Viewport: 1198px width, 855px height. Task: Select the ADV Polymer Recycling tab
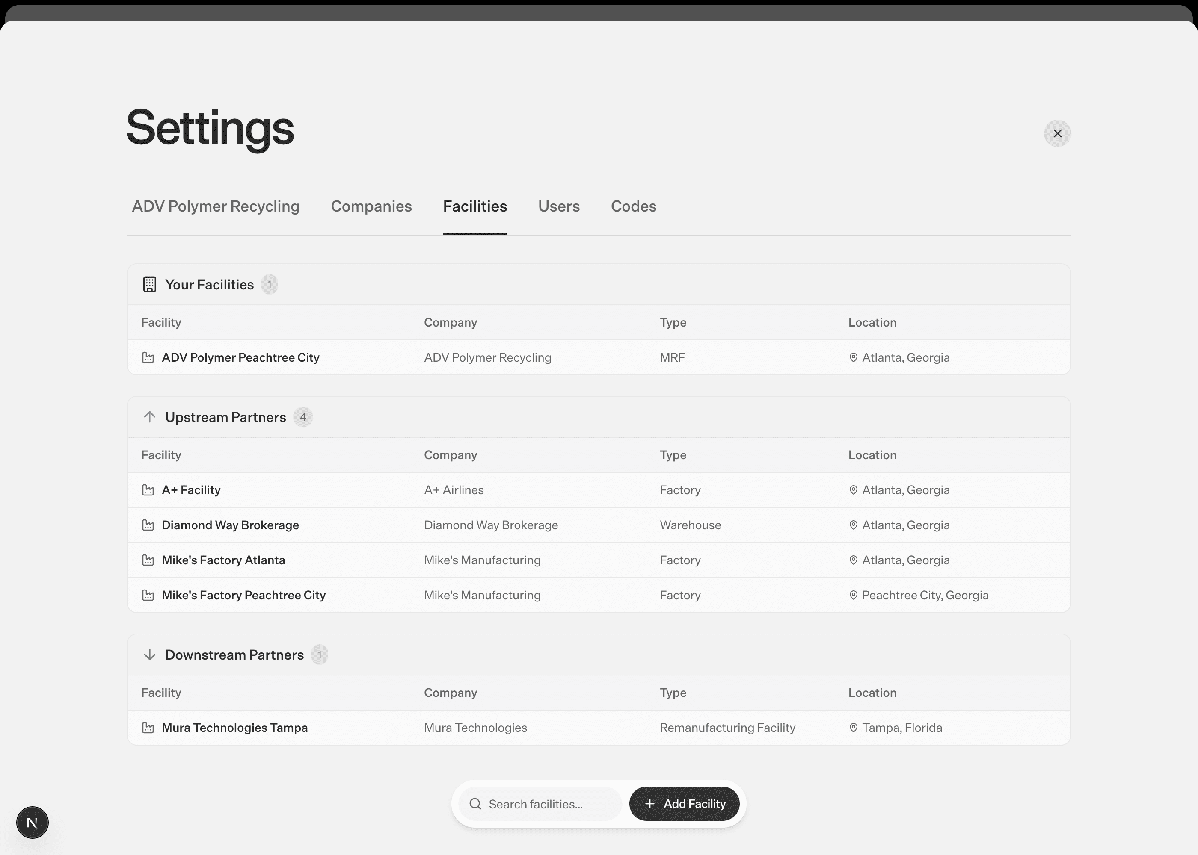tap(216, 206)
